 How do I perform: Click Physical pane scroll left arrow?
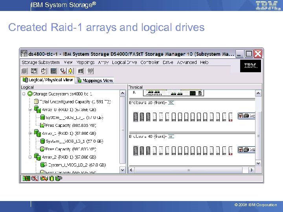(x=131, y=170)
